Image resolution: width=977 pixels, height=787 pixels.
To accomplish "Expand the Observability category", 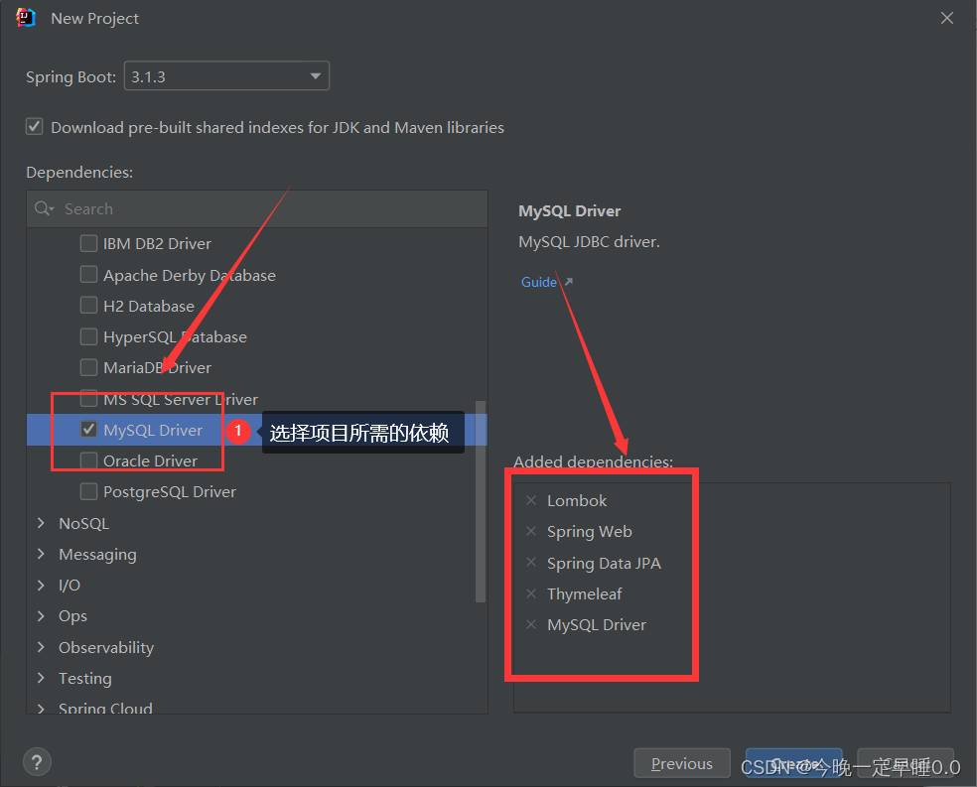I will 41,647.
